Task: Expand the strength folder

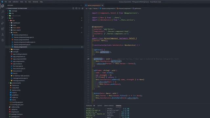Action: click(16, 52)
